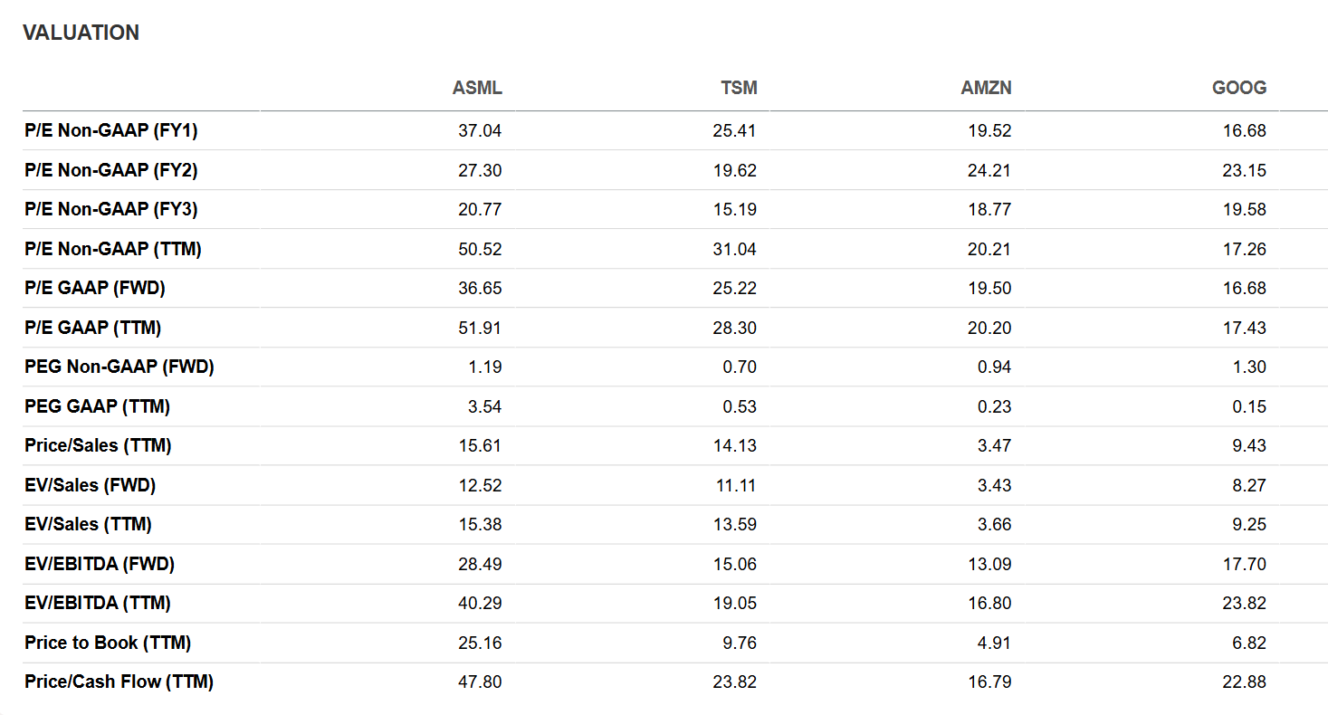Select the Price/Cash Flow (TTM) row label

point(119,682)
